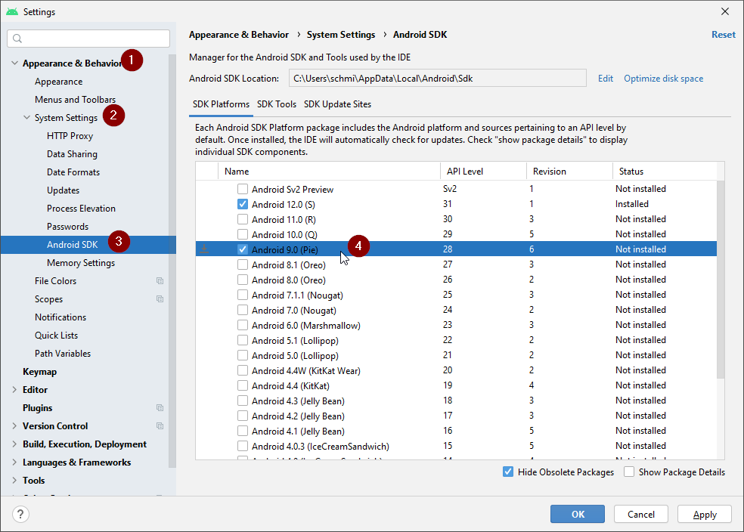Uncheck the Android 9.0 (Pie) checkbox
Image resolution: width=744 pixels, height=532 pixels.
243,249
